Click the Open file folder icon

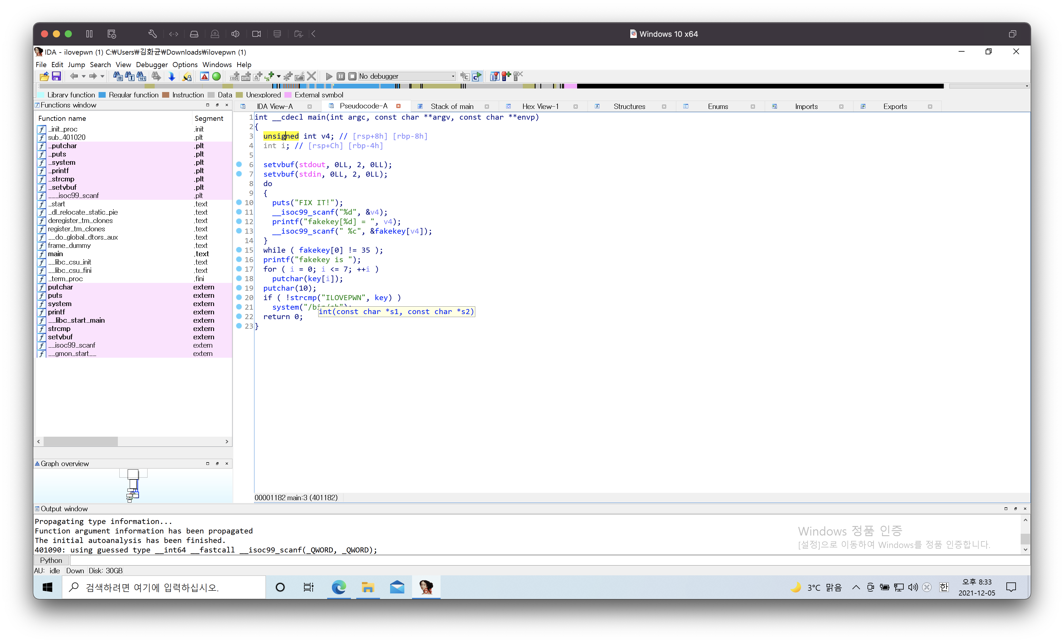(x=44, y=76)
